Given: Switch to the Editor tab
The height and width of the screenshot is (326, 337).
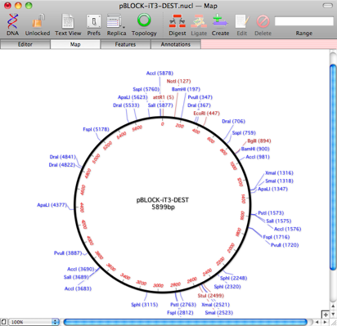Looking at the screenshot, I should [x=25, y=44].
